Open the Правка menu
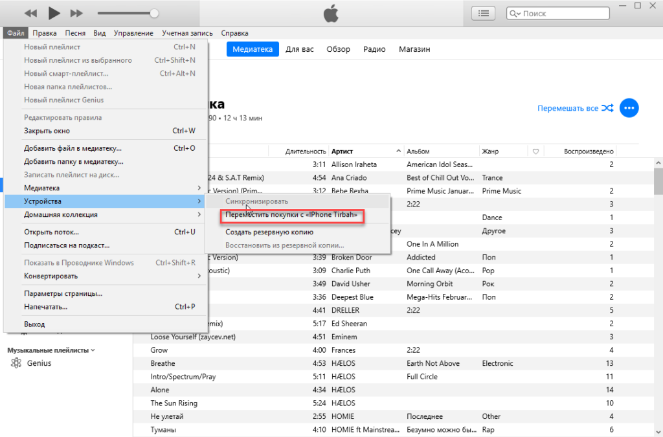663x437 pixels. tap(44, 33)
